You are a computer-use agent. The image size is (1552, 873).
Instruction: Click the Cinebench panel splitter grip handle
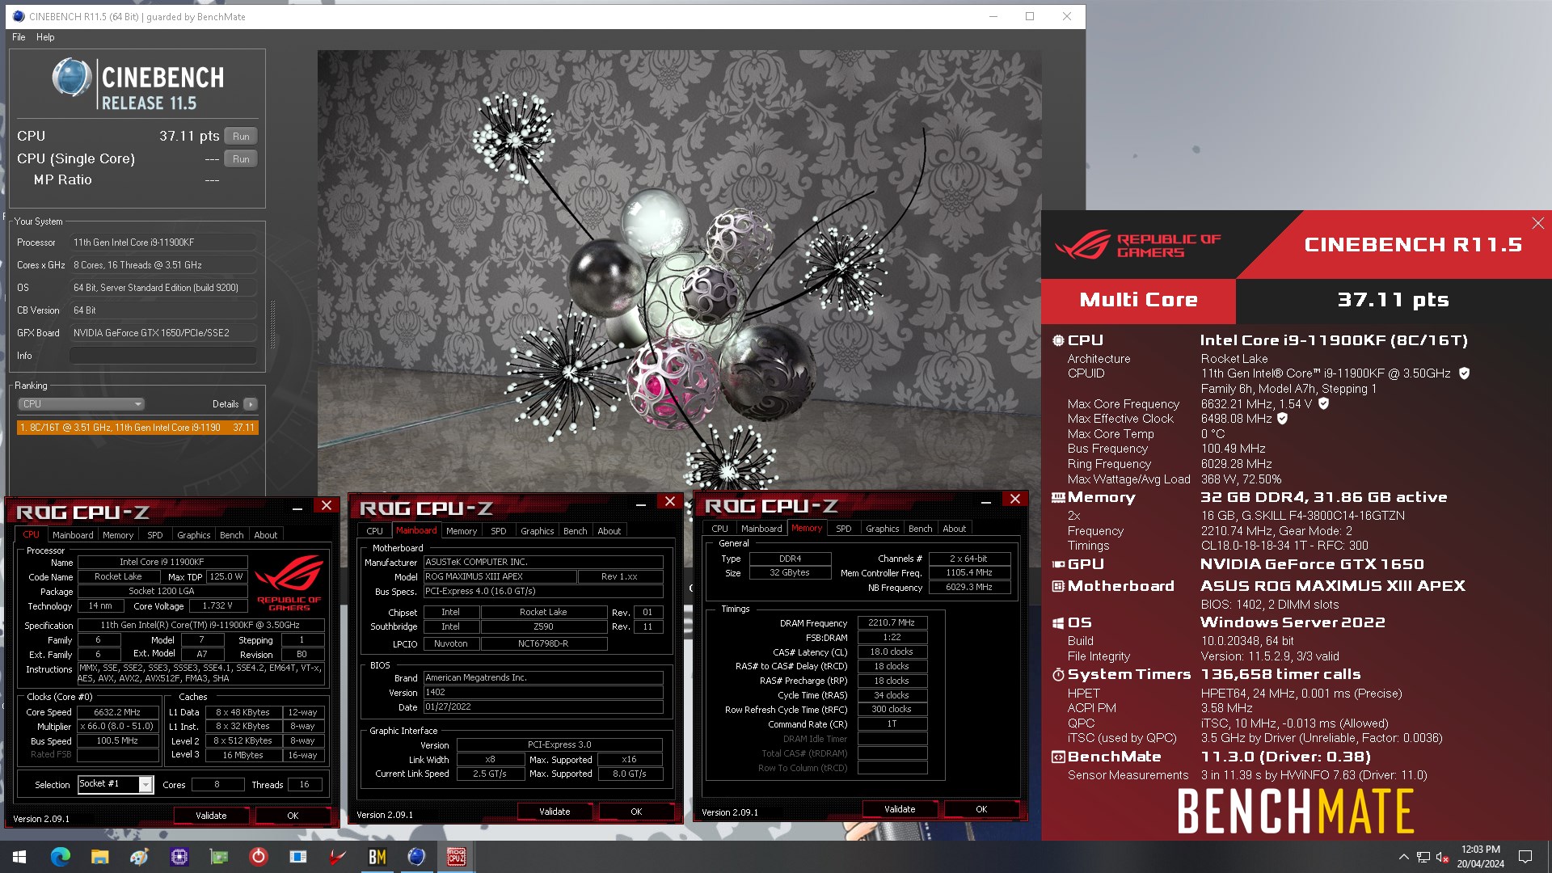point(272,323)
